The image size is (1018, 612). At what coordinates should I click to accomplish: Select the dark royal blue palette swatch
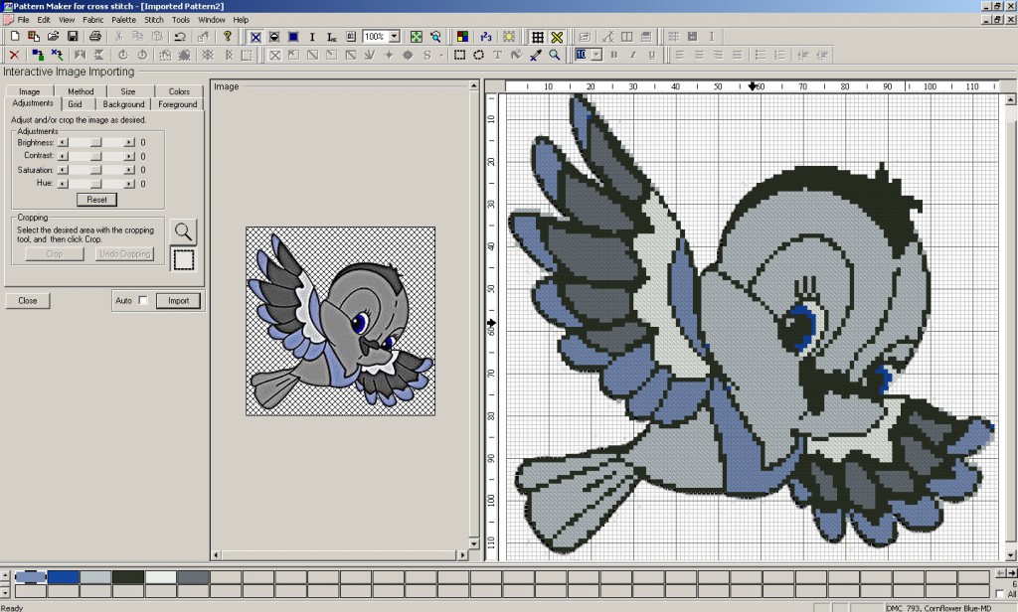pos(63,577)
